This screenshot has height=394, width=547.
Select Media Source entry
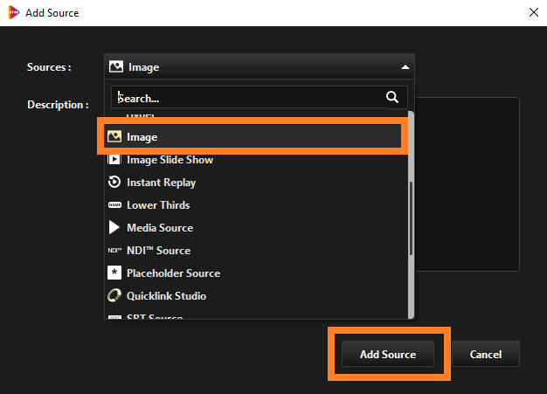[x=256, y=228]
